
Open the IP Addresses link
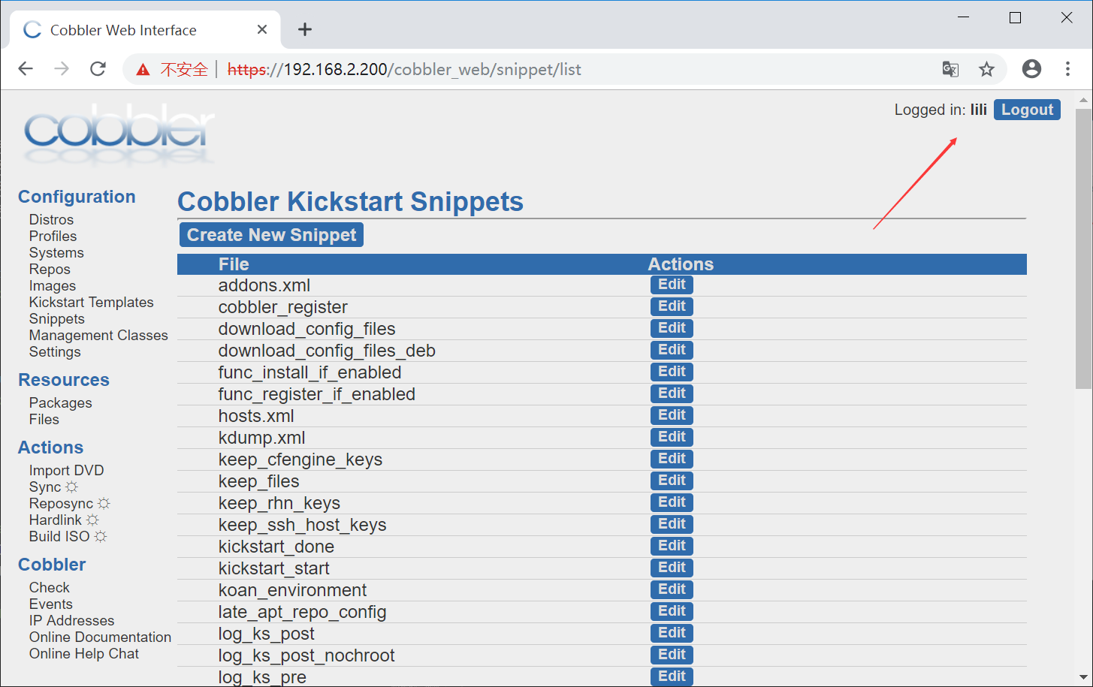pos(72,621)
